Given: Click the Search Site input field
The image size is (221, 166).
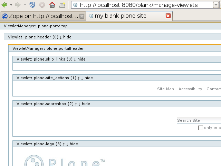Looking at the screenshot, I should (x=199, y=120).
